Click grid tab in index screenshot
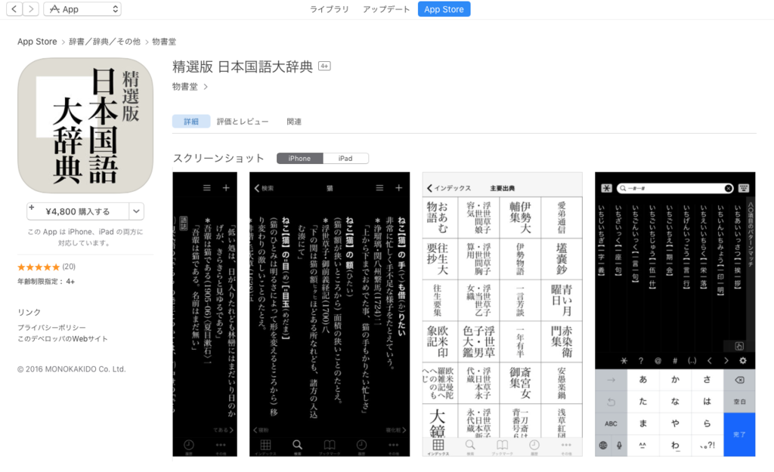 [x=438, y=446]
